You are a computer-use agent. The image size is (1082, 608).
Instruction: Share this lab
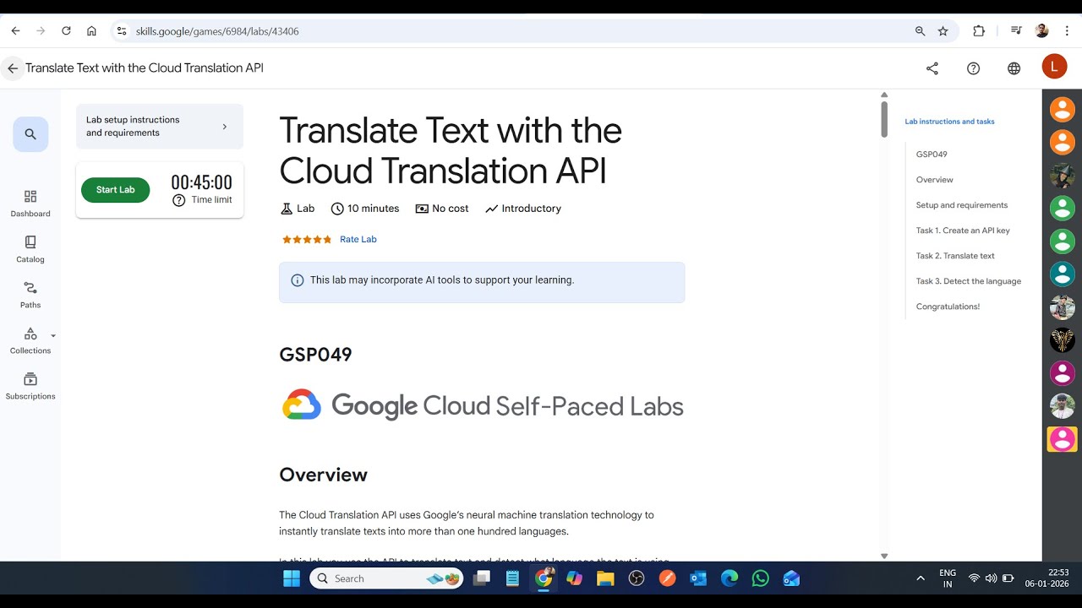[932, 68]
